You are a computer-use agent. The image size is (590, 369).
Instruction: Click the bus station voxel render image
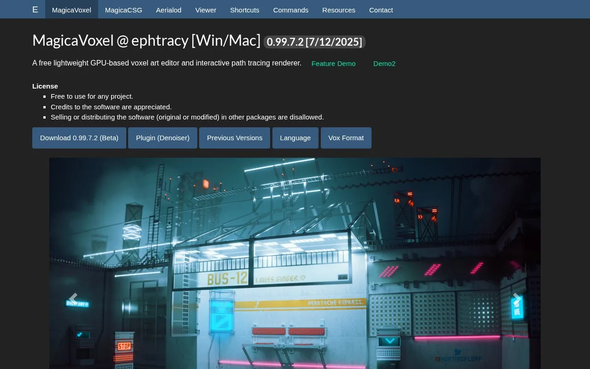[295, 263]
